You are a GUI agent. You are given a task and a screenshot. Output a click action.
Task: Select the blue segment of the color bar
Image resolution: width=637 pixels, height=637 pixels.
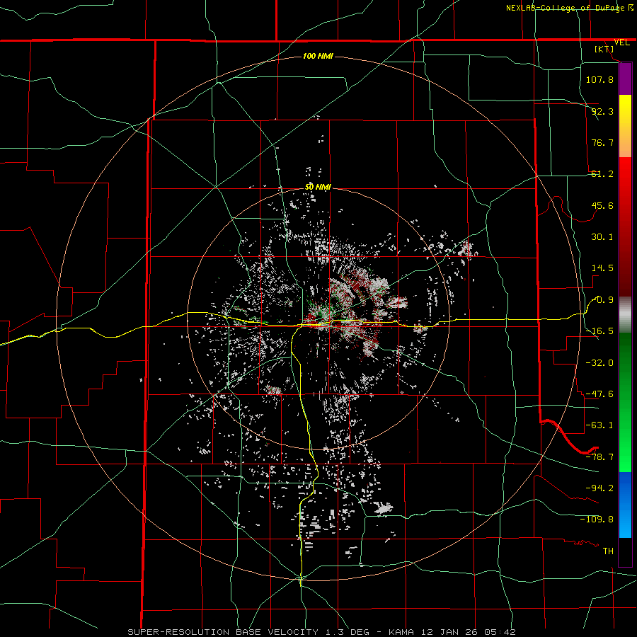(625, 505)
